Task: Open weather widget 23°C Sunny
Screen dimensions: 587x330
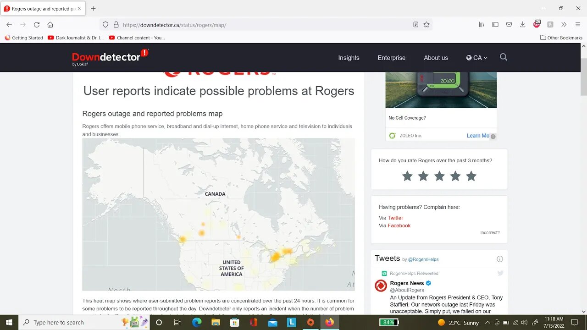Action: (x=458, y=323)
